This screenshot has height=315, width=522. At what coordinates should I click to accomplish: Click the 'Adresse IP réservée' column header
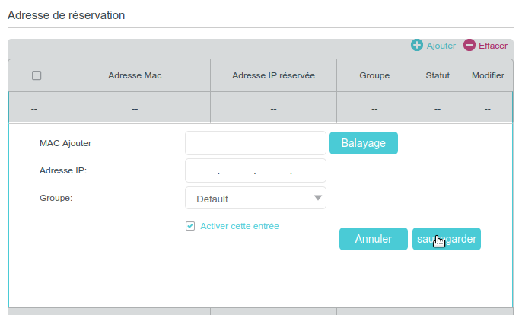click(x=273, y=75)
